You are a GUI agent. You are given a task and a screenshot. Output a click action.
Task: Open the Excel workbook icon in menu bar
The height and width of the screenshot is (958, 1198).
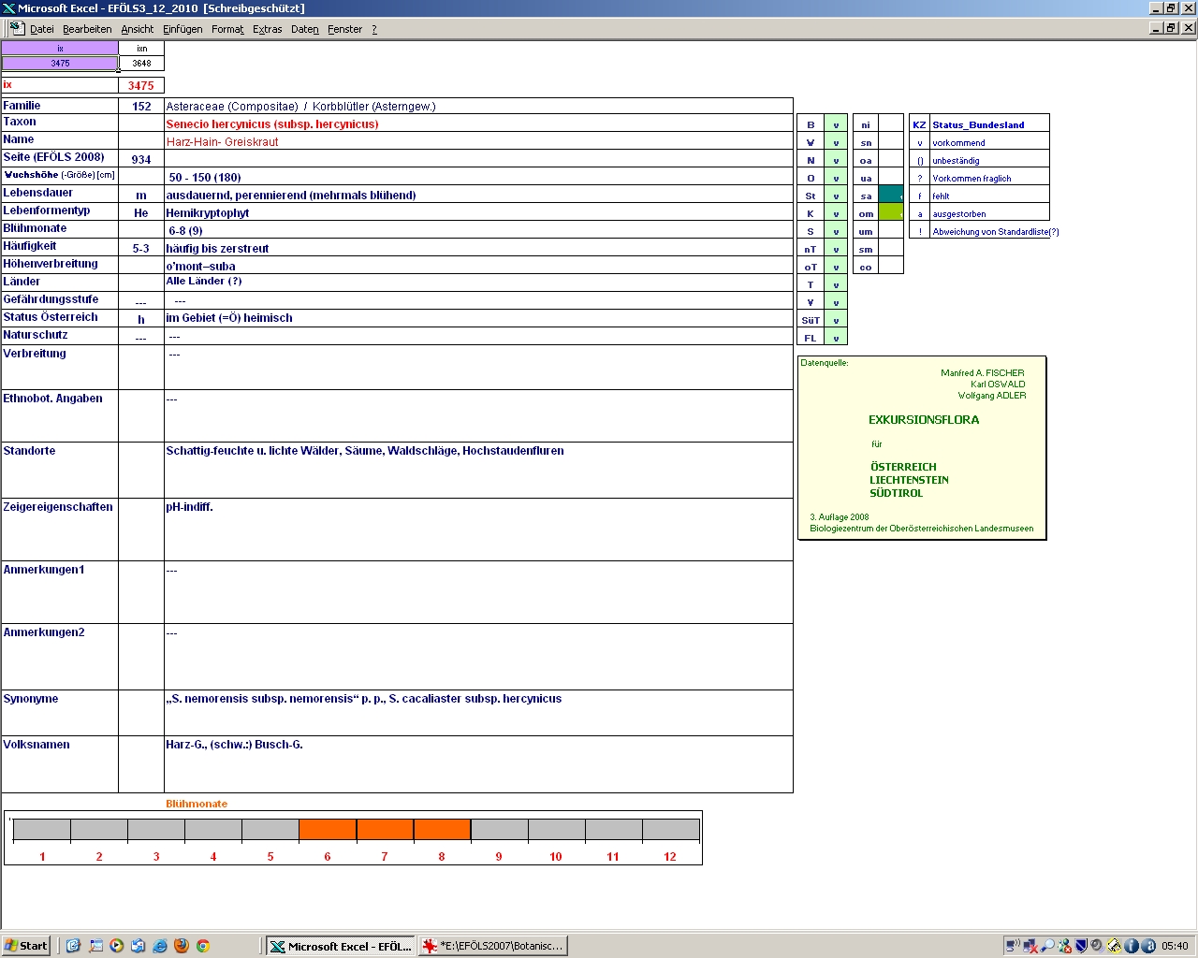coord(17,29)
